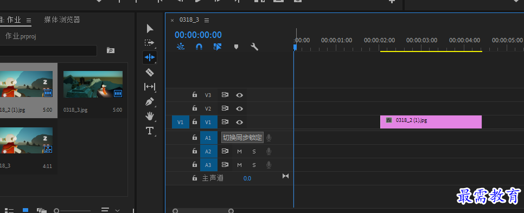The width and height of the screenshot is (524, 213).
Task: Click the master volume value 0.0
Action: (247, 178)
